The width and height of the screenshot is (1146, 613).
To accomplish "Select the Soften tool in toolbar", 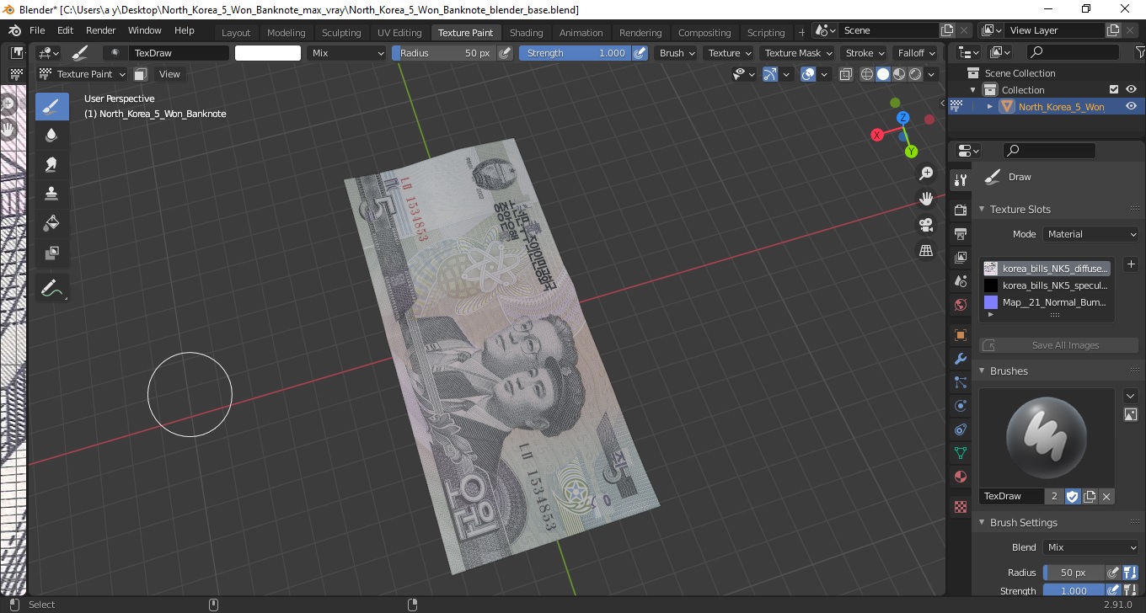I will click(51, 135).
